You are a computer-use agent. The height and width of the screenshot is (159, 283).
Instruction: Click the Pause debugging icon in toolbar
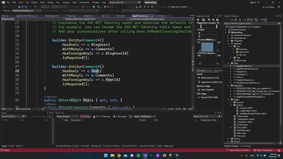coord(105,7)
